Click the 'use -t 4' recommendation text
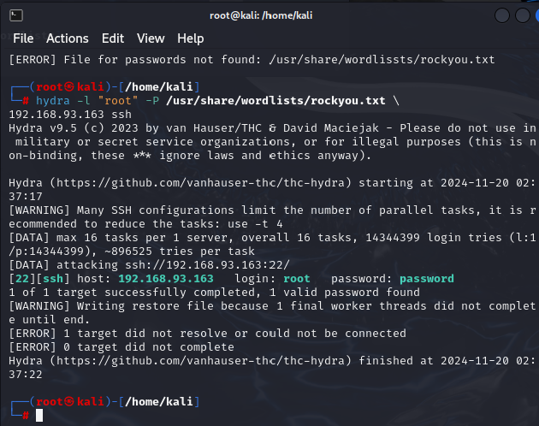The width and height of the screenshot is (539, 426). [255, 224]
